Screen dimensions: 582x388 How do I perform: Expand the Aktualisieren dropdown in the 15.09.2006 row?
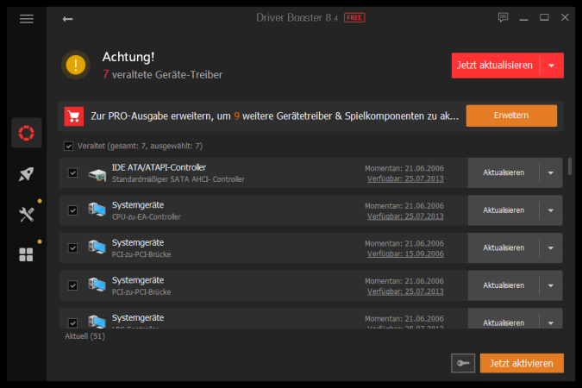coord(551,248)
